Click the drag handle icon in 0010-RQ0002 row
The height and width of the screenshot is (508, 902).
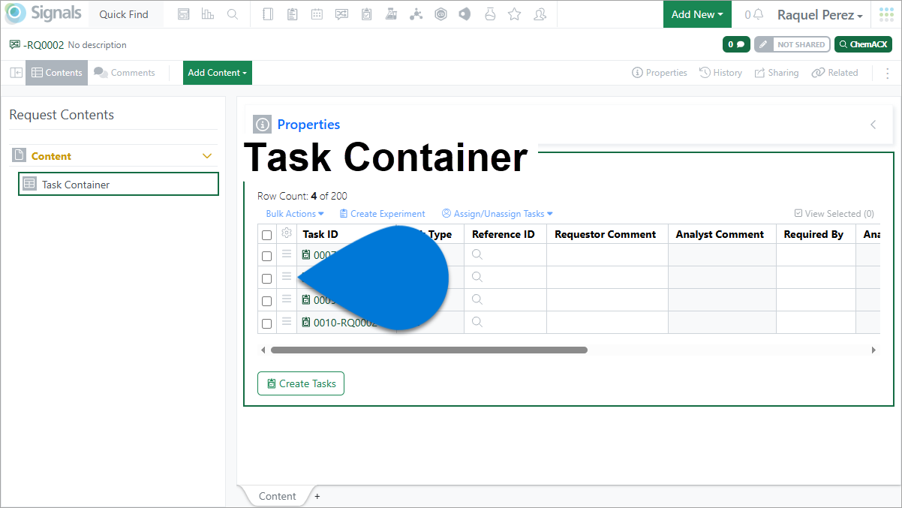[x=286, y=322]
